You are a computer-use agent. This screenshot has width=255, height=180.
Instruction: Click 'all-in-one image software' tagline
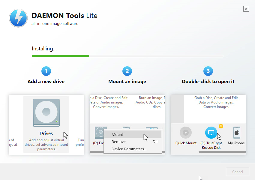pos(55,24)
